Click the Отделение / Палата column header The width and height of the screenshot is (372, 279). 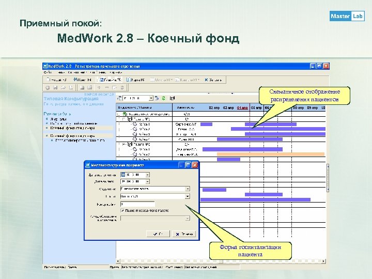coord(144,107)
